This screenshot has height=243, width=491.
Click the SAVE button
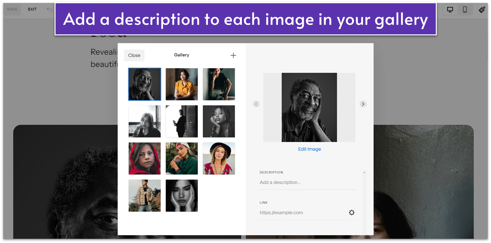pos(12,9)
